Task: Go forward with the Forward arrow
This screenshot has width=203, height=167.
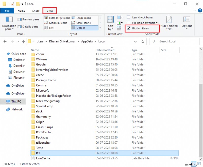Action: (12, 41)
